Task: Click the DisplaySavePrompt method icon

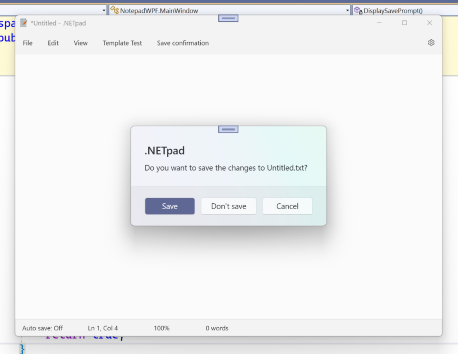Action: [x=358, y=10]
